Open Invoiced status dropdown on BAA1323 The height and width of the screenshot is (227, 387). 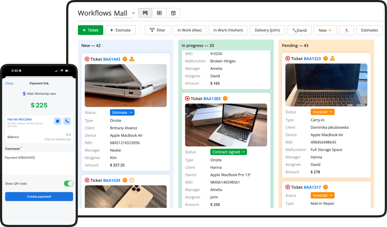click(x=322, y=112)
